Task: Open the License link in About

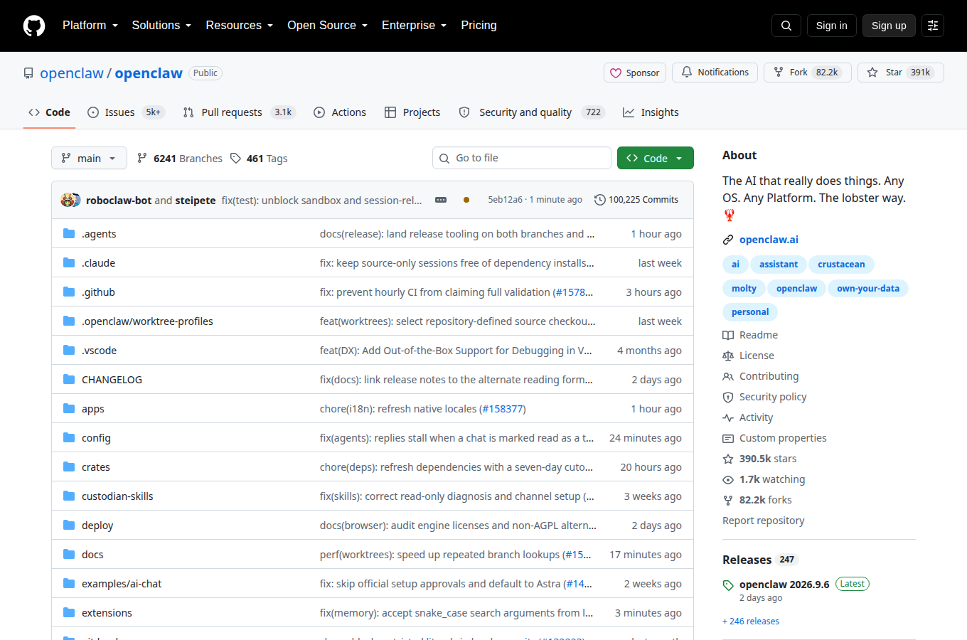Action: [x=748, y=356]
